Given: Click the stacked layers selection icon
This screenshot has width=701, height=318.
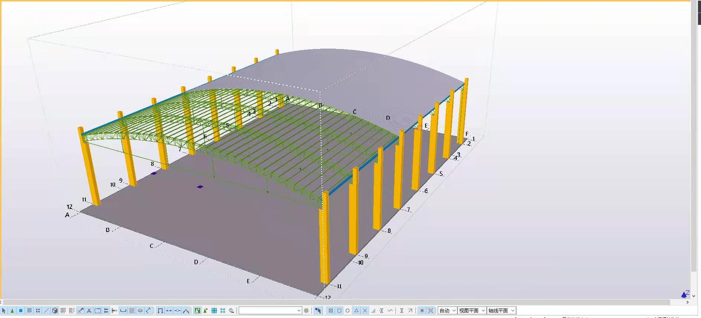Looking at the screenshot, I should pyautogui.click(x=140, y=311).
